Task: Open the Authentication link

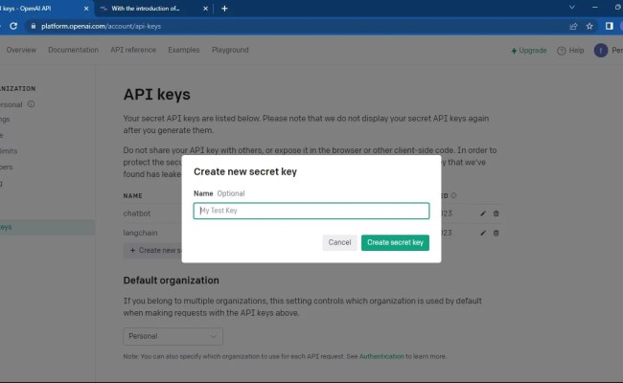Action: (x=381, y=356)
